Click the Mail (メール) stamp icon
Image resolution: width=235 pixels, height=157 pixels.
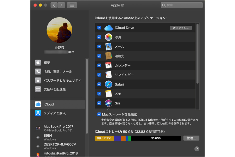pyautogui.click(x=108, y=47)
